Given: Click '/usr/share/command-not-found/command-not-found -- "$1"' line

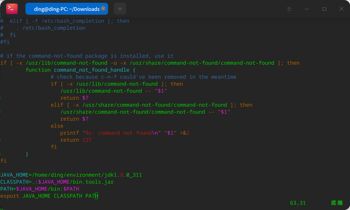Looking at the screenshot, I should pos(145,112).
